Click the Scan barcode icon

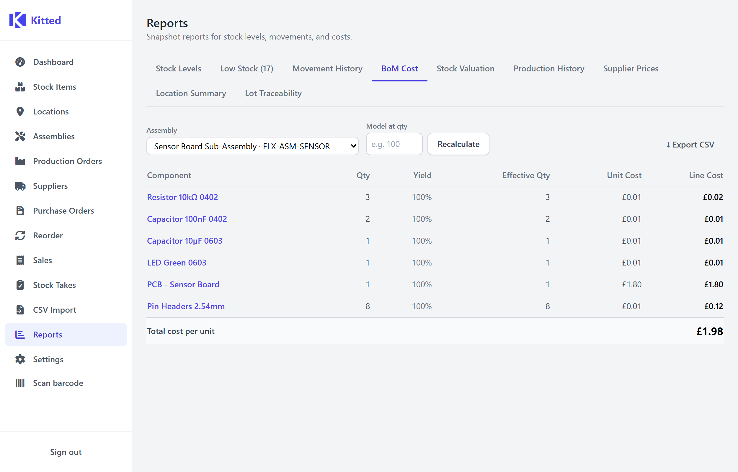[x=20, y=383]
